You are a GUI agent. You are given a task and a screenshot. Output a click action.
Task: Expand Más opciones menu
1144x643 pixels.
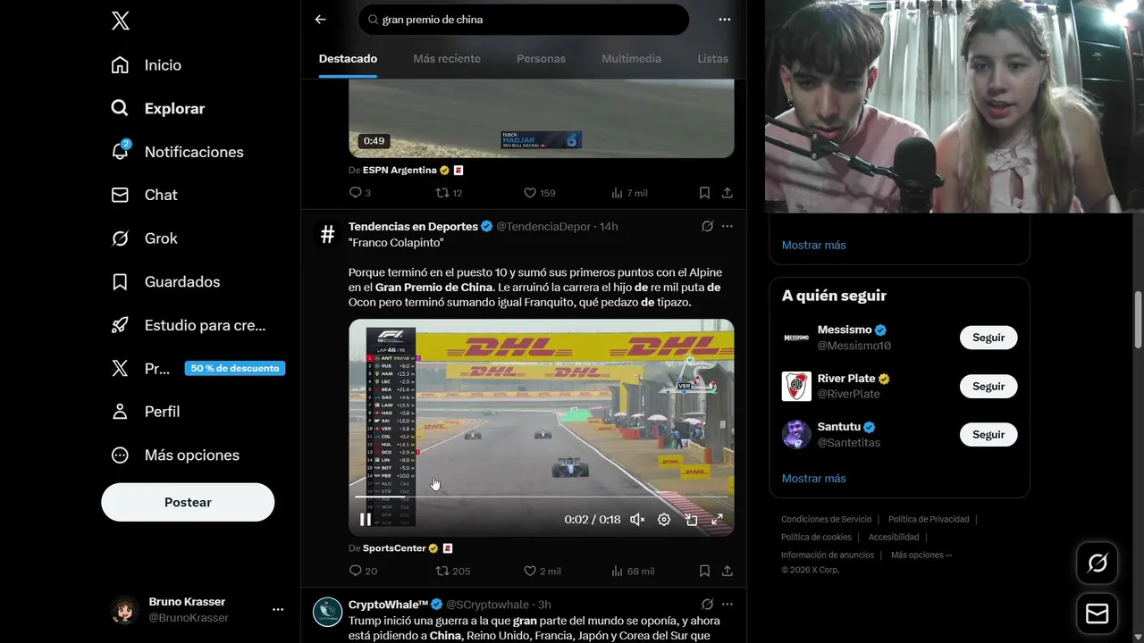coord(174,455)
